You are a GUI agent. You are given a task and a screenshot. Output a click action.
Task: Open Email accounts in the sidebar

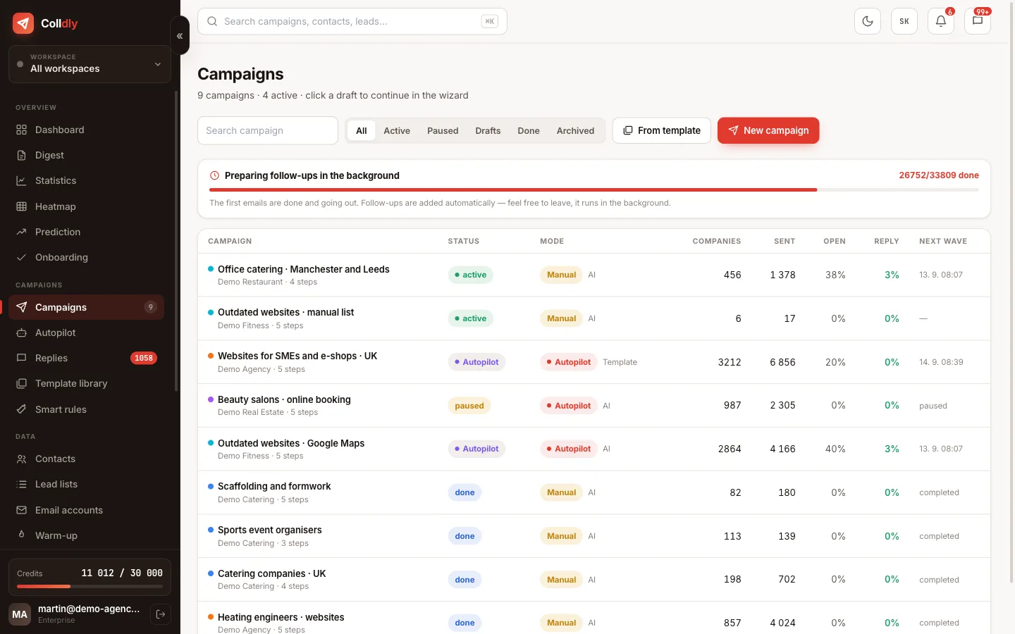(x=86, y=510)
